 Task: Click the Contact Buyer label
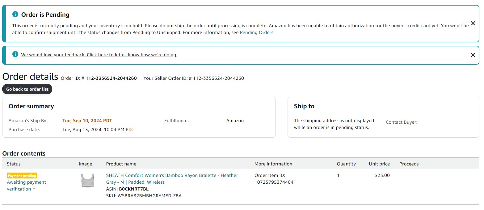pyautogui.click(x=401, y=122)
